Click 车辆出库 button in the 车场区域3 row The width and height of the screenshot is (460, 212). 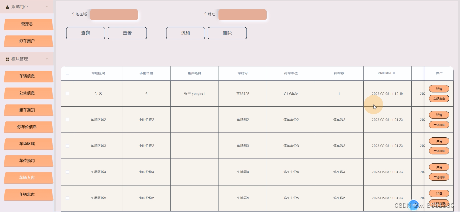coord(439,151)
